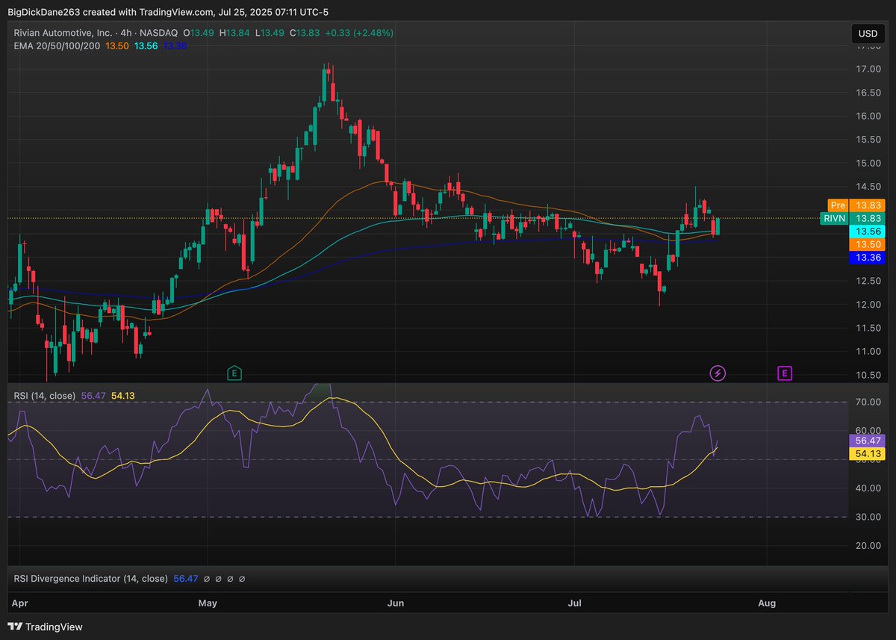Click the 14.50 price axis label
Screen dimensions: 896x640
[870, 187]
